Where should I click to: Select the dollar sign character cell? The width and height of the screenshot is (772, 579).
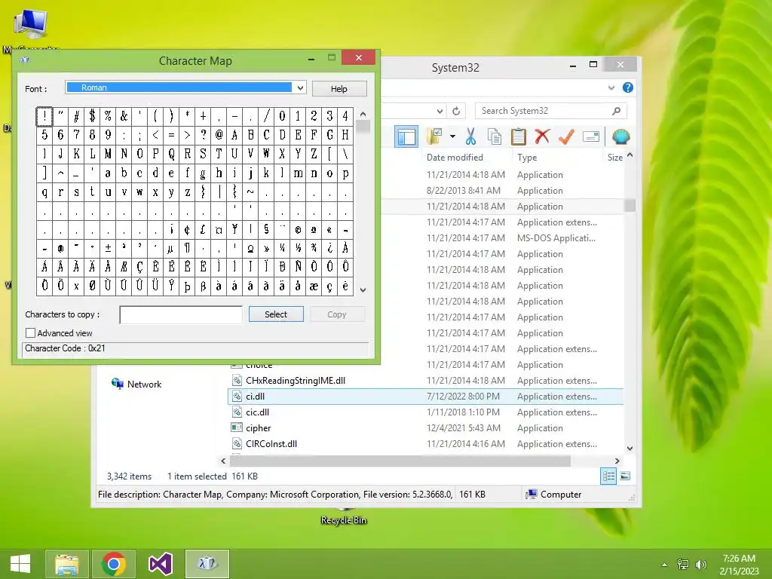coord(92,116)
